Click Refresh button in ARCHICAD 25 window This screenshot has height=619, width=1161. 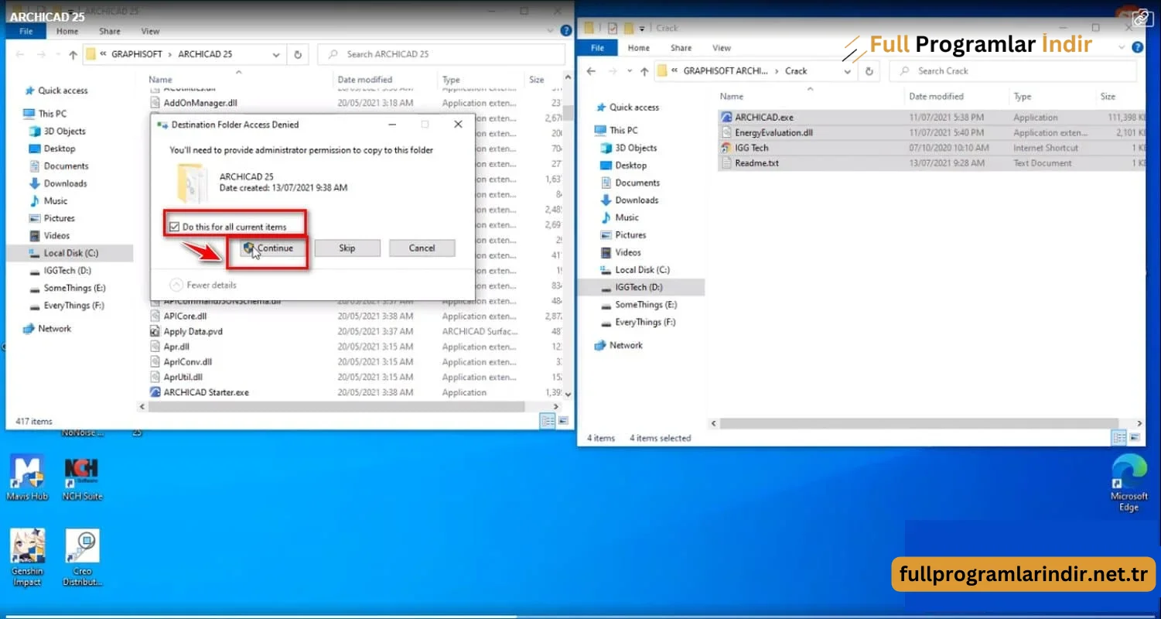click(298, 54)
